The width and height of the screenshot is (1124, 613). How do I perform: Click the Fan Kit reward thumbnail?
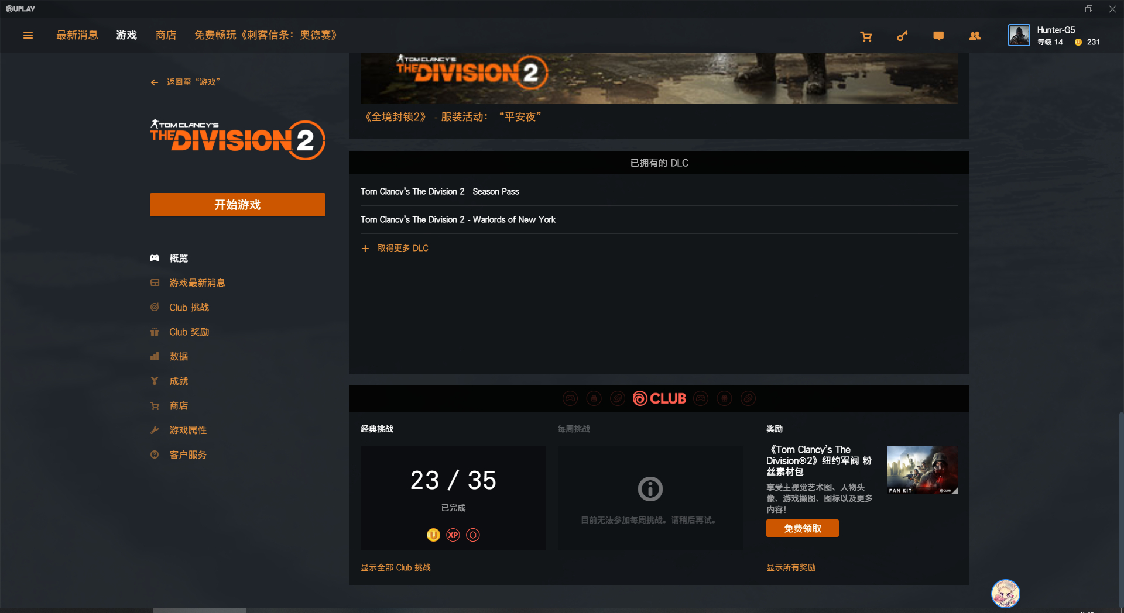click(923, 470)
